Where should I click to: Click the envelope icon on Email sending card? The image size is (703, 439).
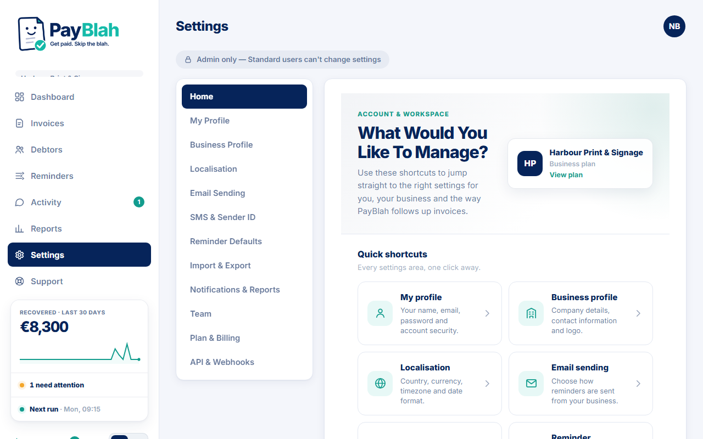(531, 384)
